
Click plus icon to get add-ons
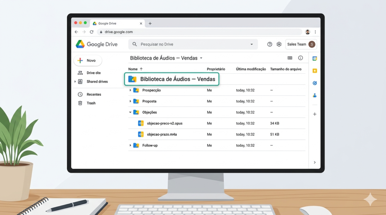click(315, 114)
